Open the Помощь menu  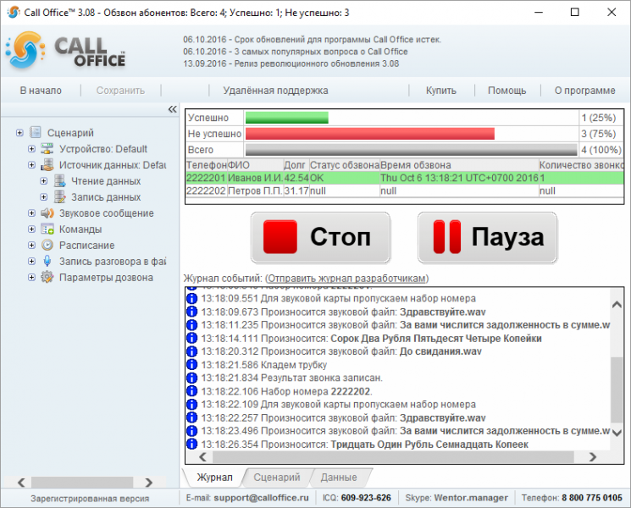click(x=506, y=91)
